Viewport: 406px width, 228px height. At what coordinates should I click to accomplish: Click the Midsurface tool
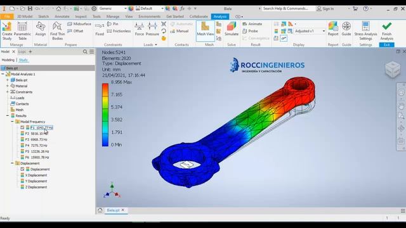pos(79,24)
